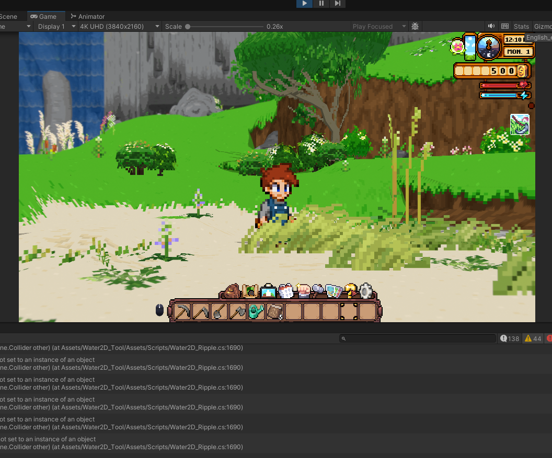Open the backpack inventory icon
Viewport: 552px width, 458px height.
point(233,290)
